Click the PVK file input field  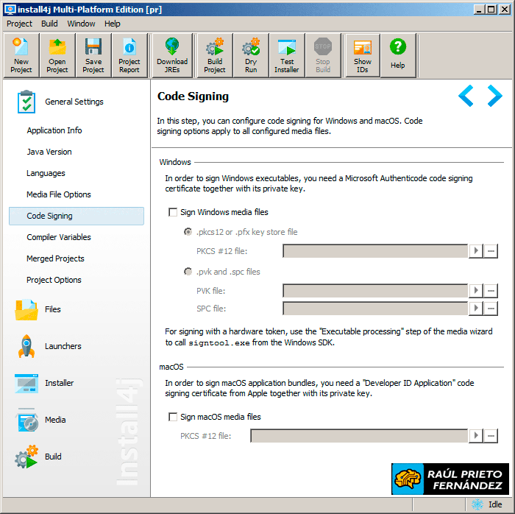click(375, 291)
